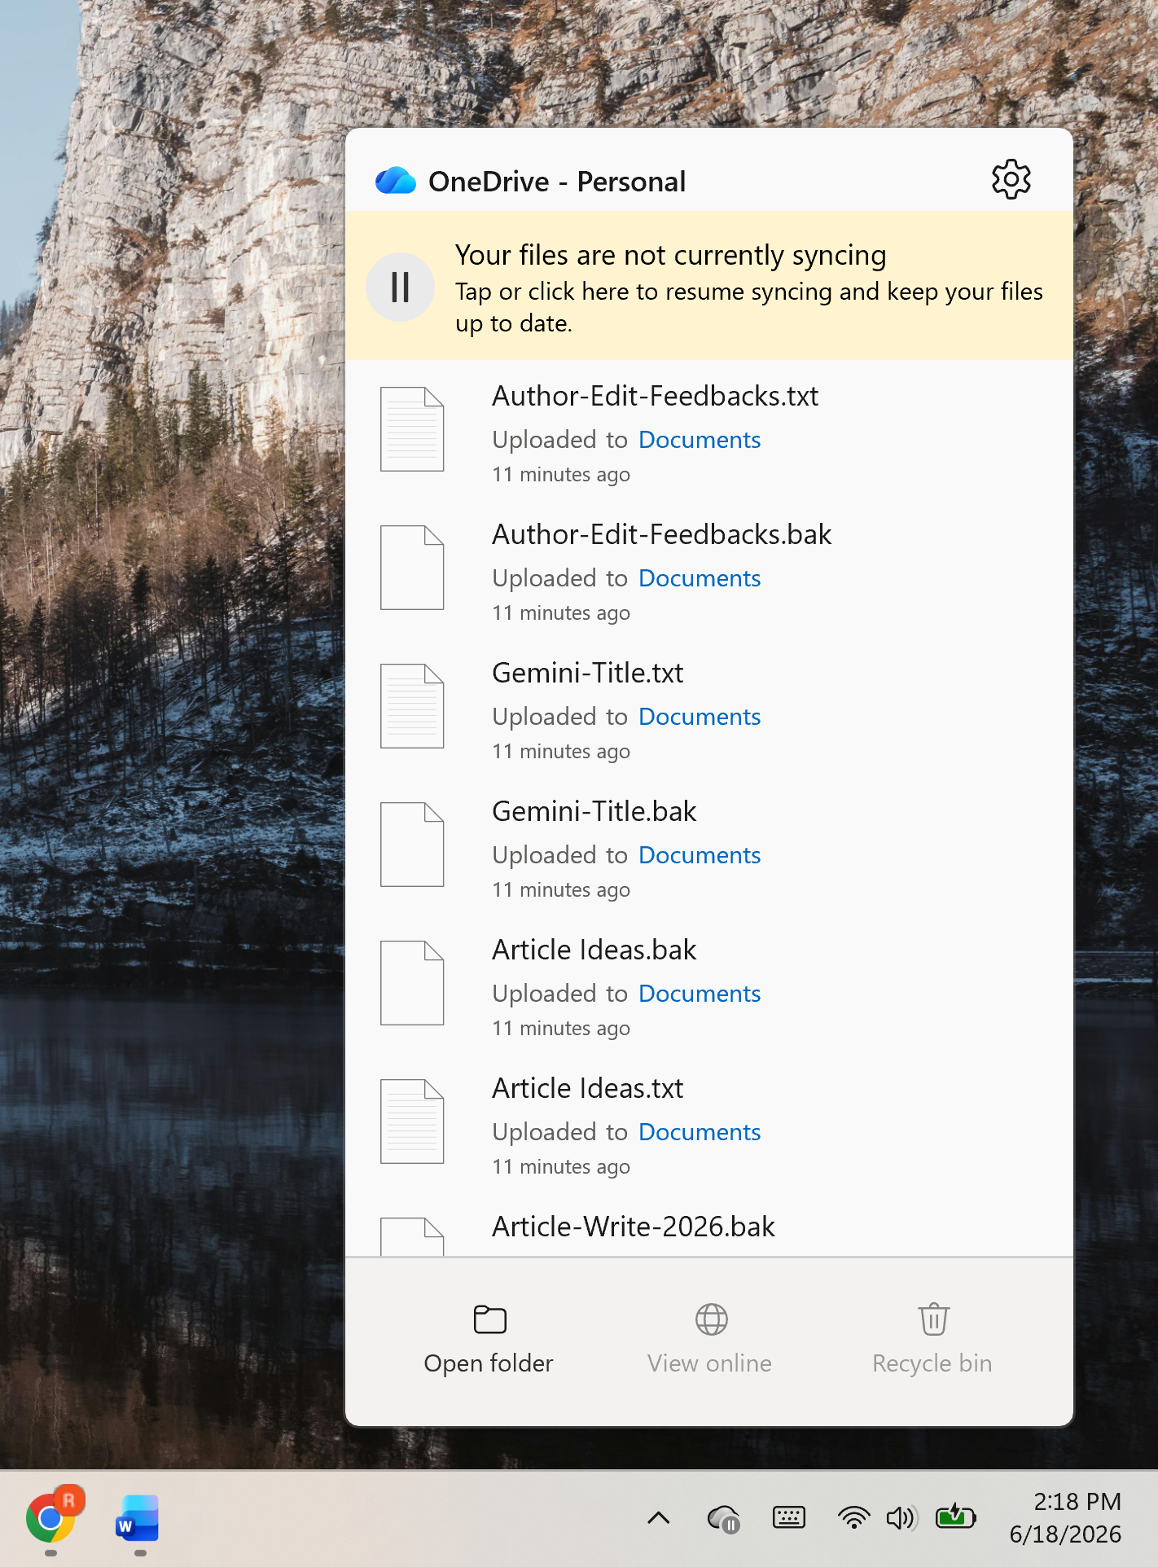Resume syncing with the pause icon
Image resolution: width=1158 pixels, height=1567 pixels.
click(400, 287)
